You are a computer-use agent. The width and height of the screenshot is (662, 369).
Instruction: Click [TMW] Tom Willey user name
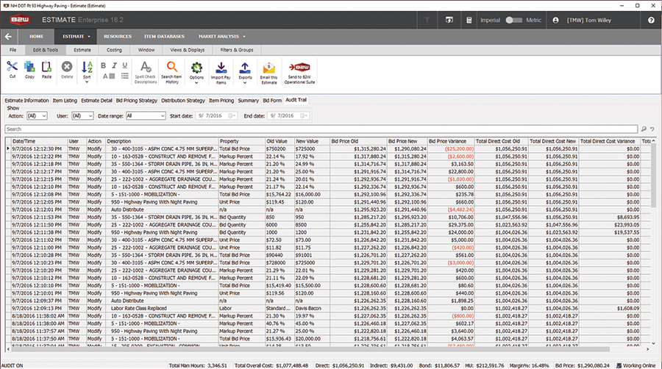coord(588,21)
